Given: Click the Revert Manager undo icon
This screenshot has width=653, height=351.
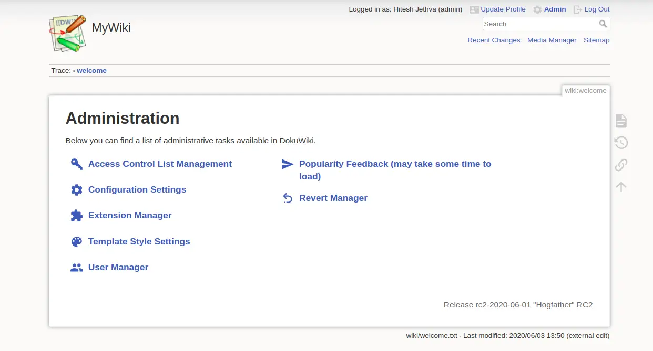Looking at the screenshot, I should (288, 198).
